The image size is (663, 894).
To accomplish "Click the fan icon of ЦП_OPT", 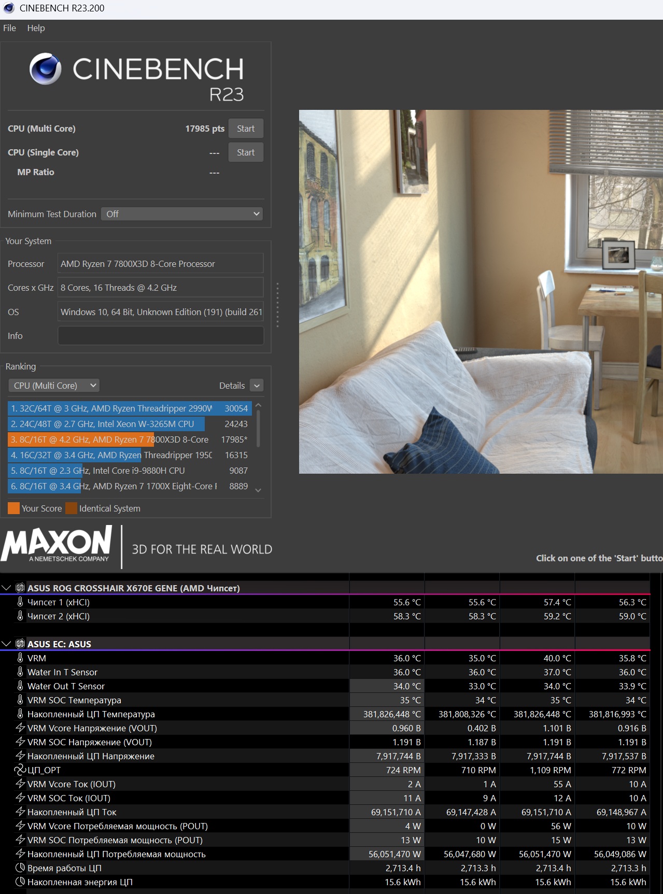I will 20,770.
